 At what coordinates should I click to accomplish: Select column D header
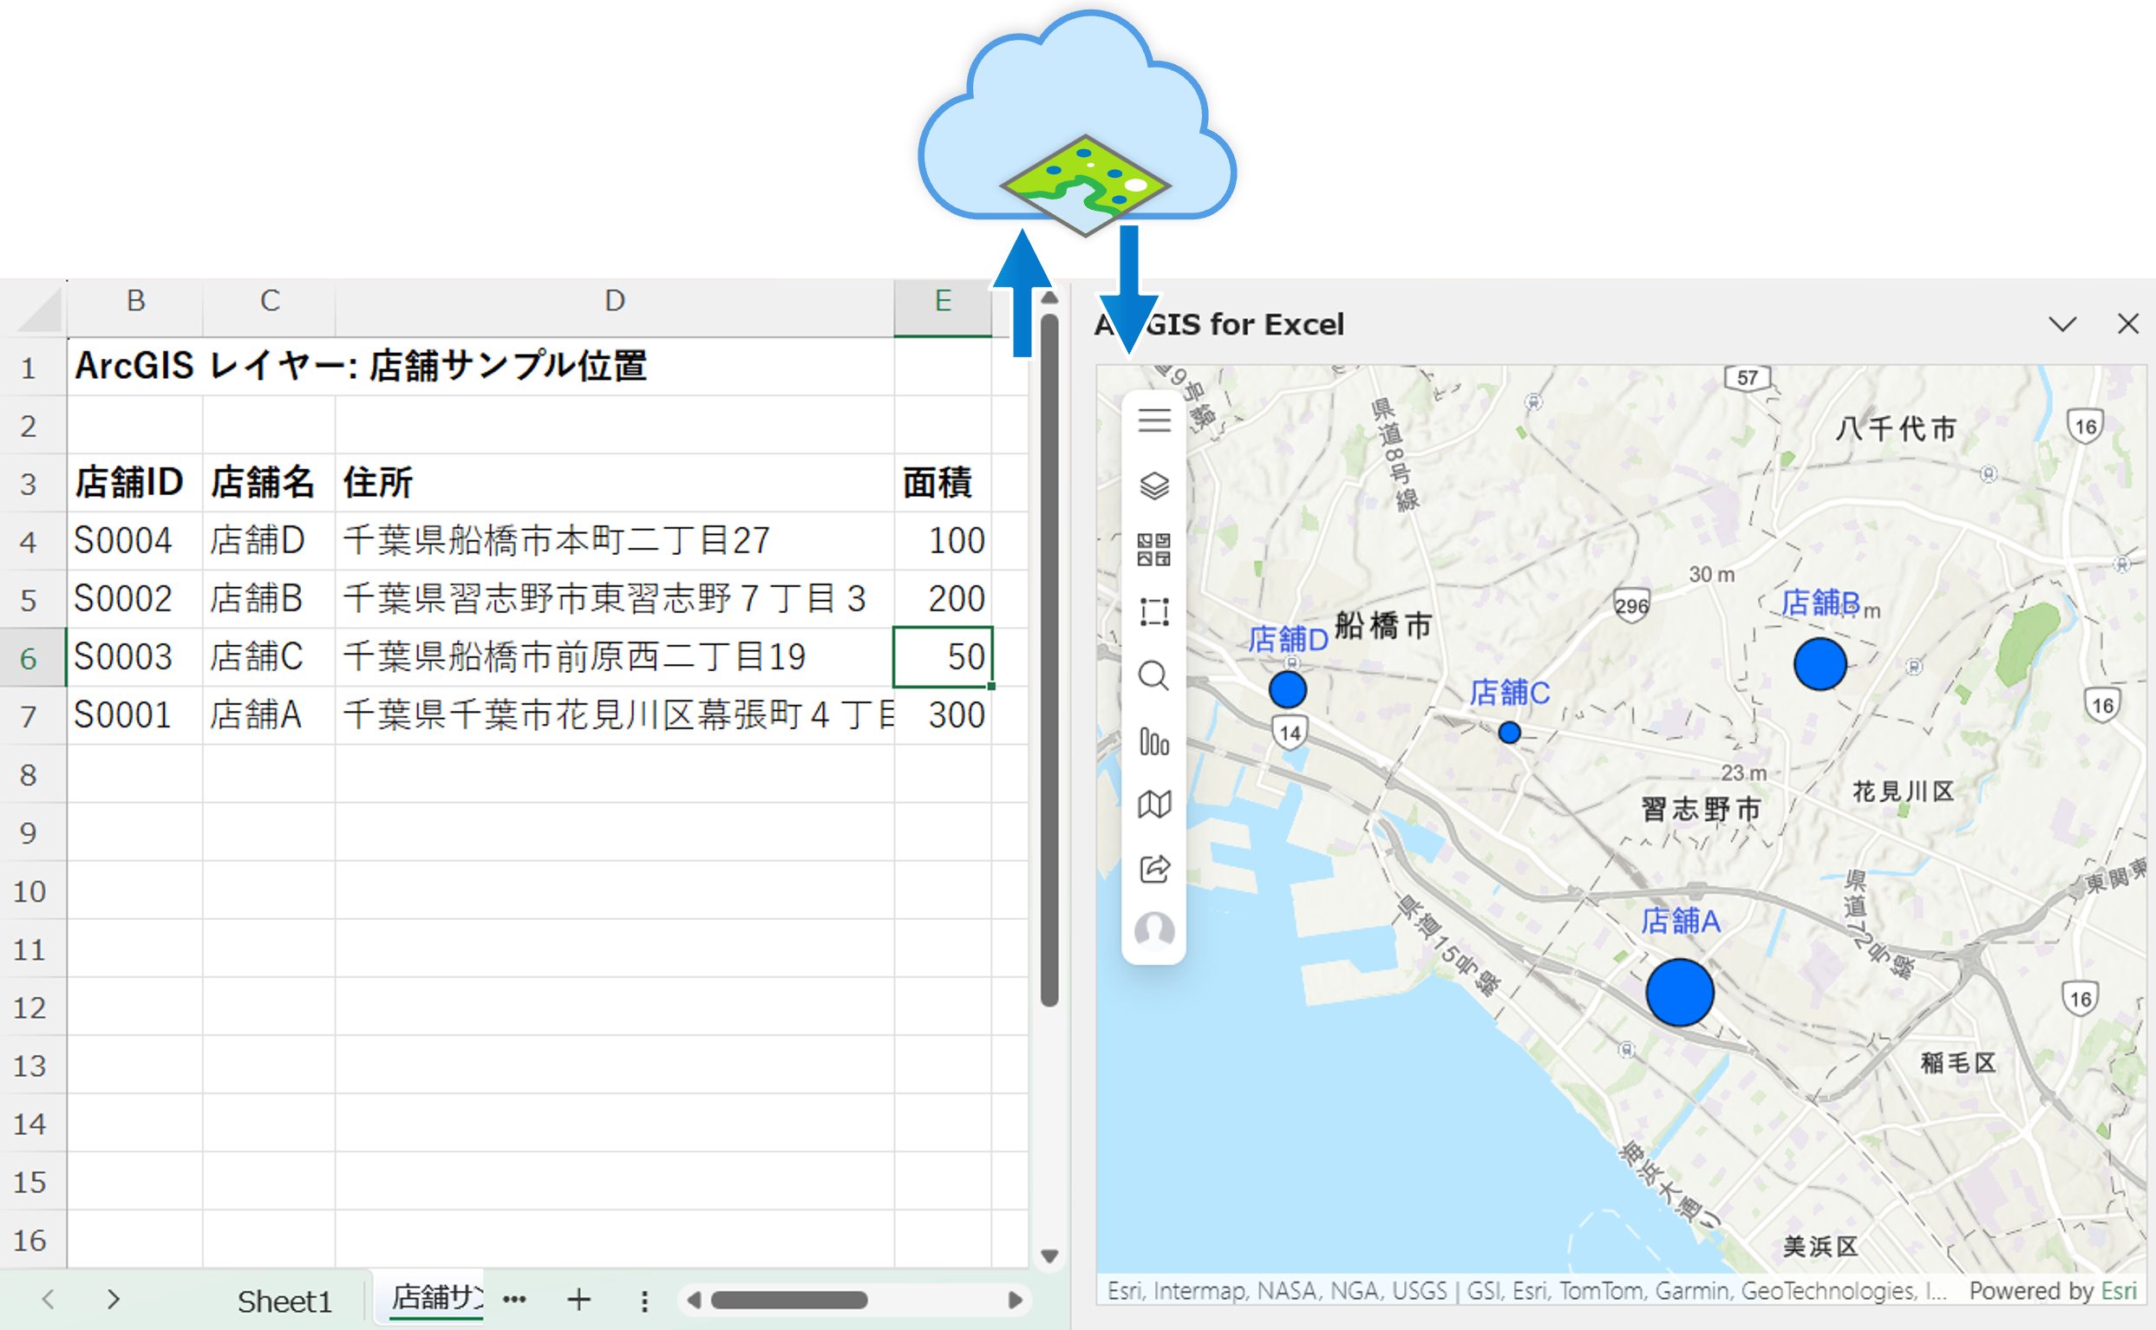pos(614,301)
